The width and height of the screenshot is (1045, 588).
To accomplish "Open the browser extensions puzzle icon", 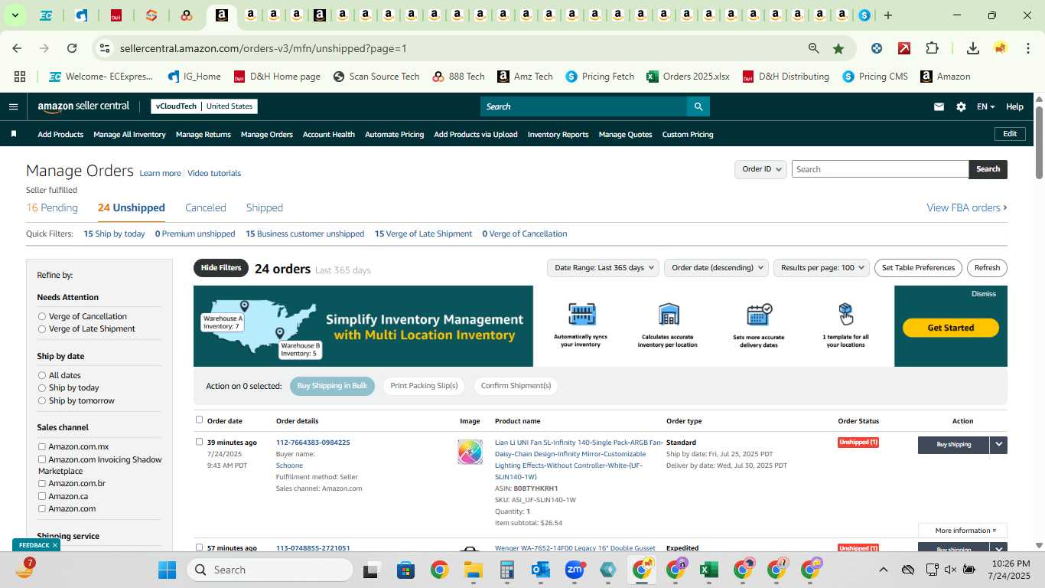I will pos(932,48).
